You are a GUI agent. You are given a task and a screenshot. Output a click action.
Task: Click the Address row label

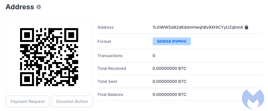click(x=106, y=27)
